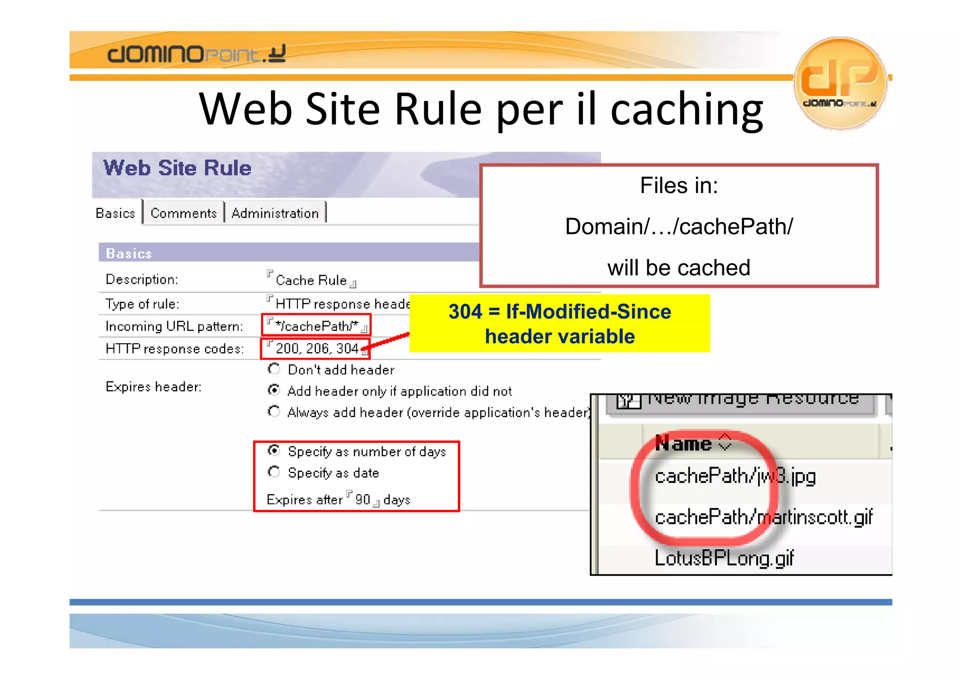Click the round dominopoint logo badge
This screenshot has height=680, width=962.
click(x=840, y=82)
